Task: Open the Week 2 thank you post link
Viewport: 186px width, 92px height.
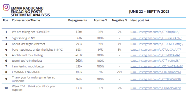Action: click(x=155, y=88)
